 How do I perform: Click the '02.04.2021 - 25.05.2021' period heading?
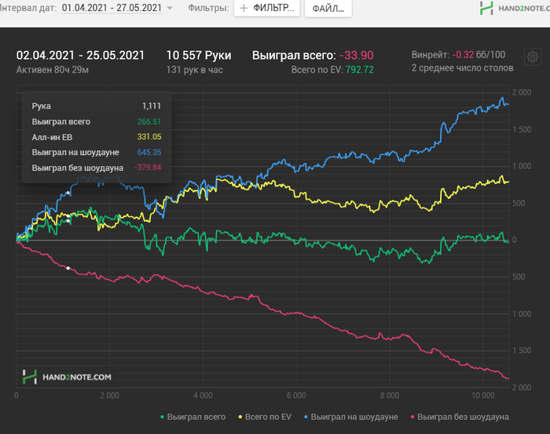pyautogui.click(x=80, y=55)
